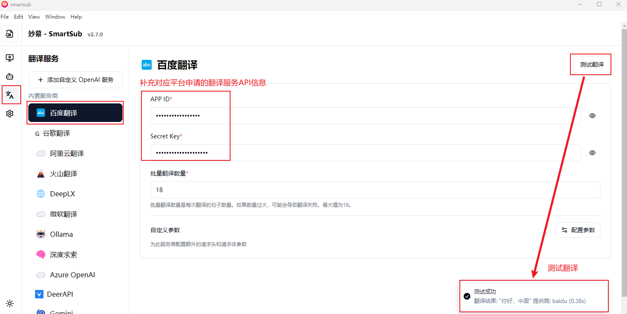627x314 pixels.
Task: Click the 测试翻译 button
Action: tap(592, 65)
